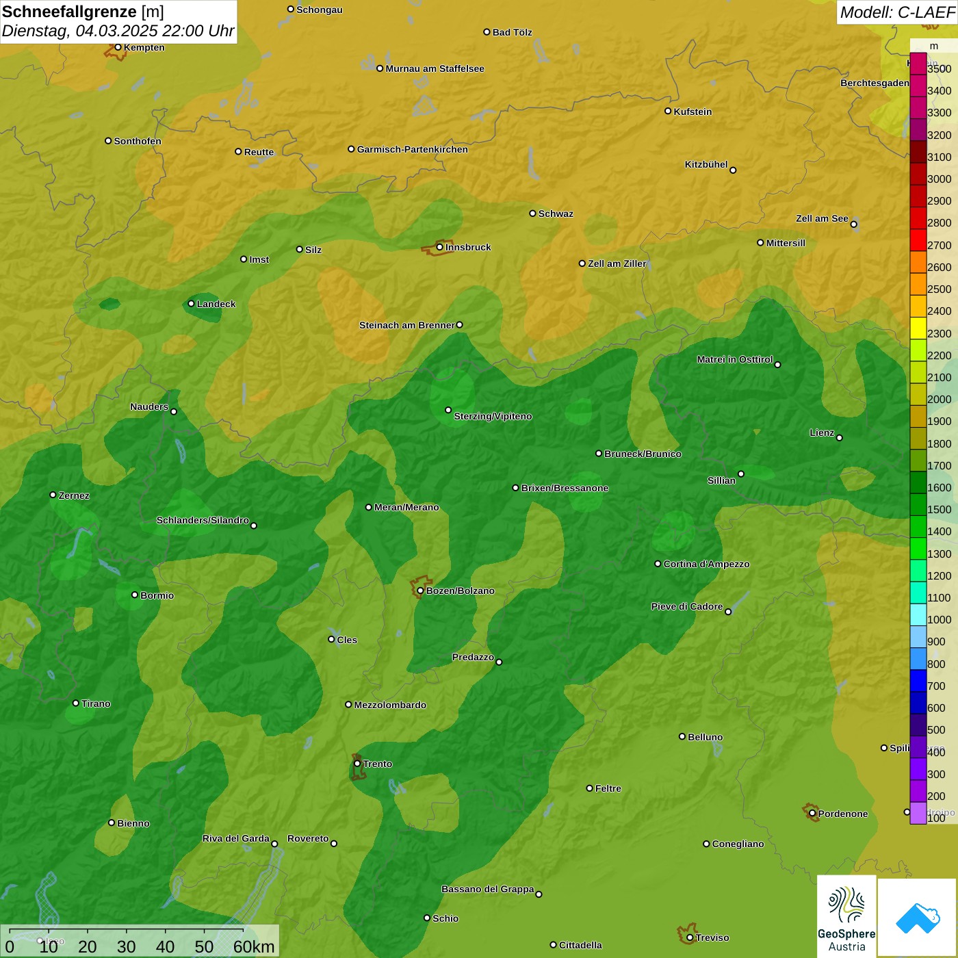
Task: Click the Mezzolombardo label
Action: click(x=390, y=705)
